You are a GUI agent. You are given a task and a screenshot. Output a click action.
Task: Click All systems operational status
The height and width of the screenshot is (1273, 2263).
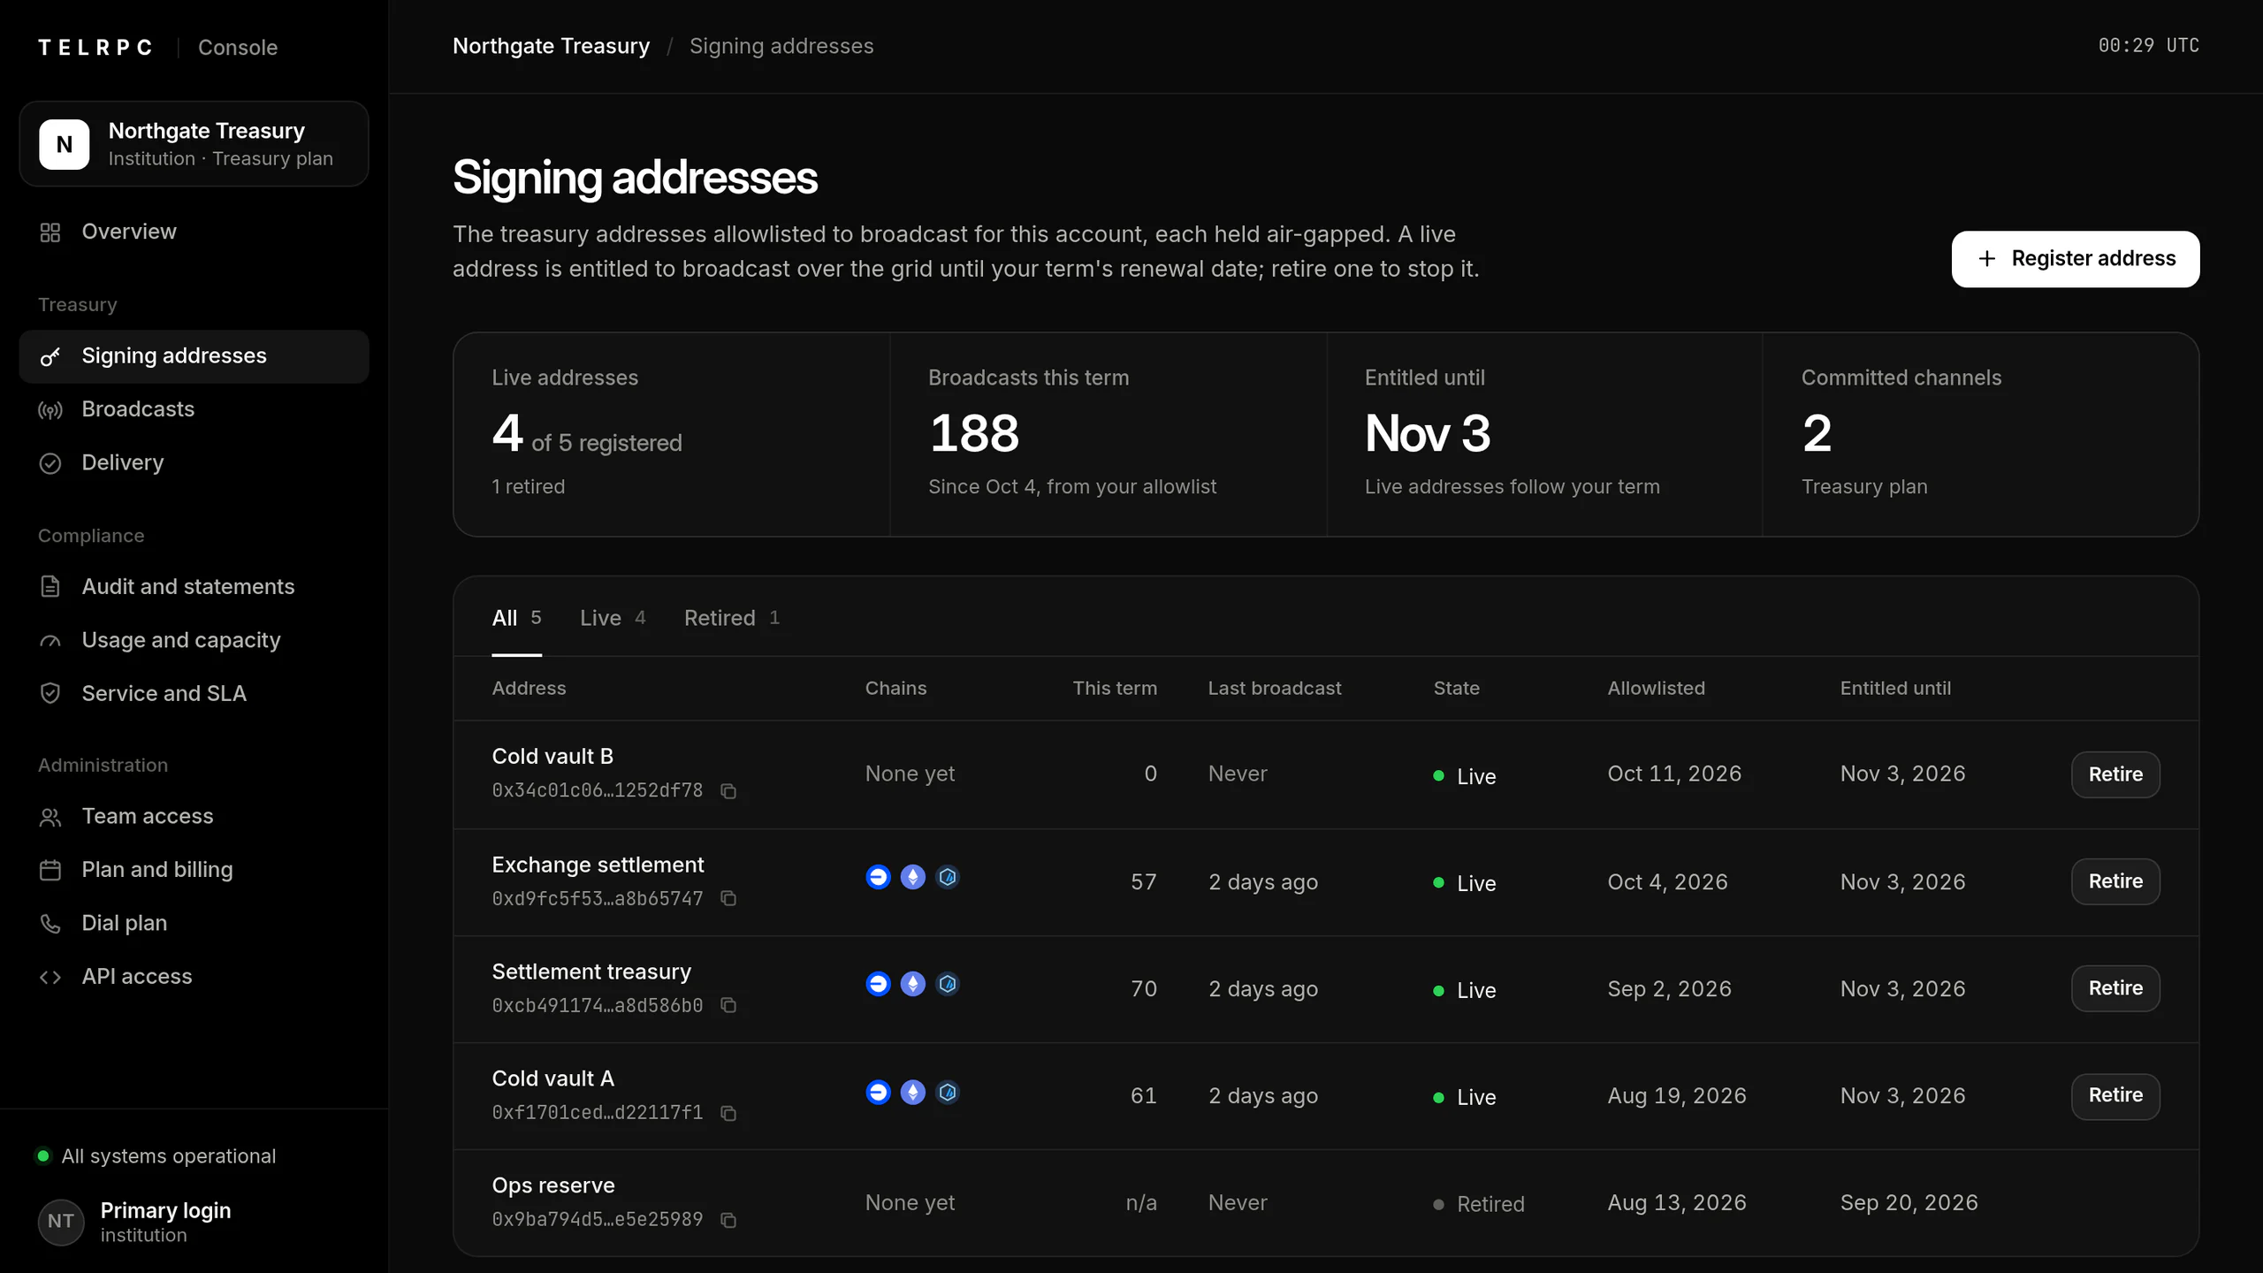[x=156, y=1156]
